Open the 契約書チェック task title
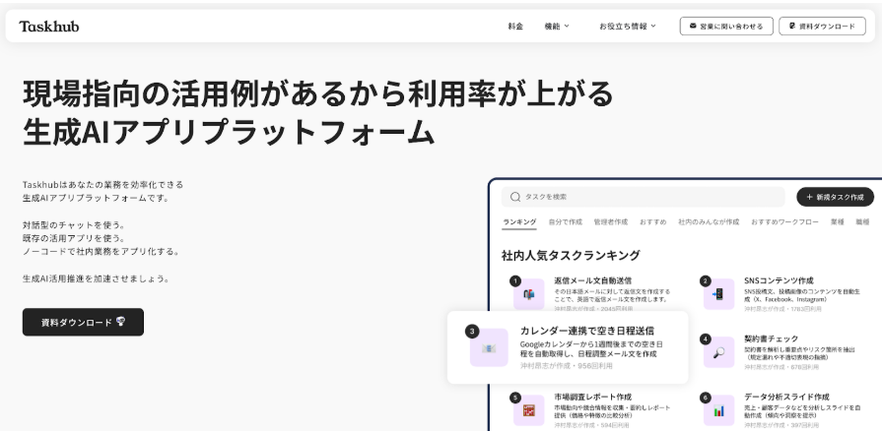This screenshot has height=431, width=882. pyautogui.click(x=772, y=339)
